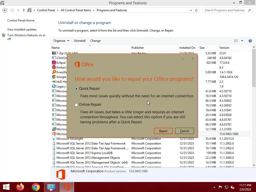Select the Microsoft Silverlight icon

tap(54, 138)
